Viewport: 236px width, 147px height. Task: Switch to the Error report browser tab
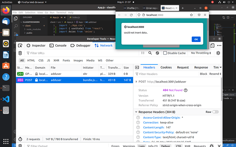pyautogui.click(x=150, y=8)
